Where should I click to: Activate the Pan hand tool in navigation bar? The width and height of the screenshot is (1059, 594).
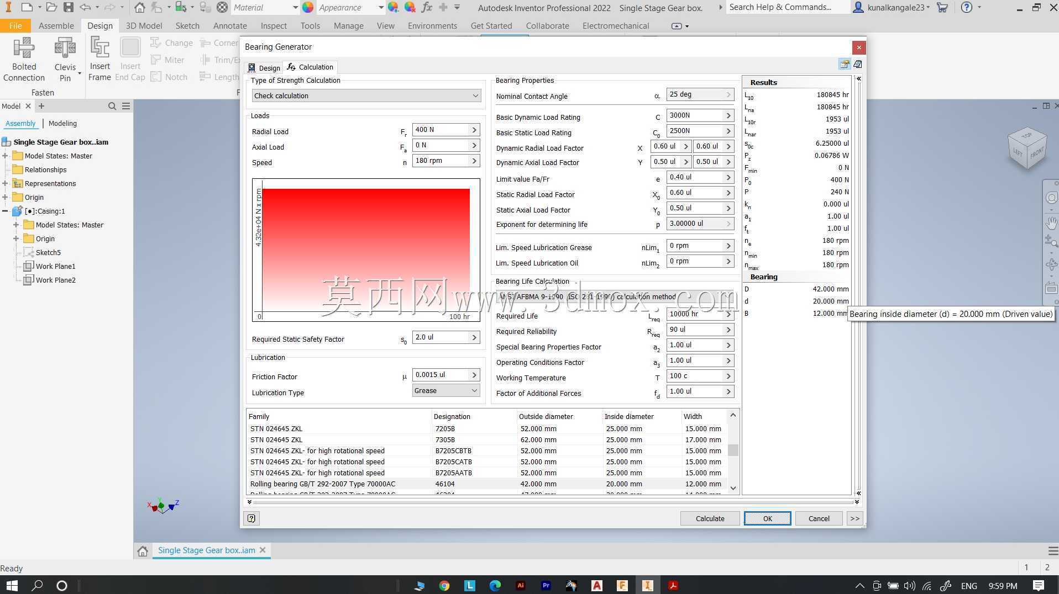pyautogui.click(x=1051, y=223)
